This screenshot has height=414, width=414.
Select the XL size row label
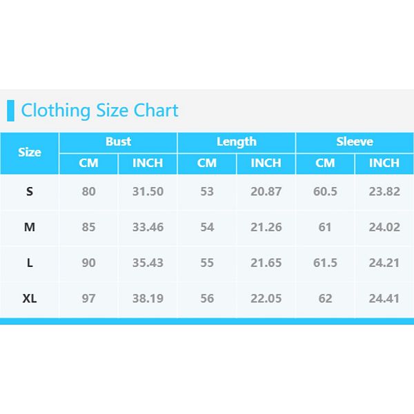(x=30, y=299)
